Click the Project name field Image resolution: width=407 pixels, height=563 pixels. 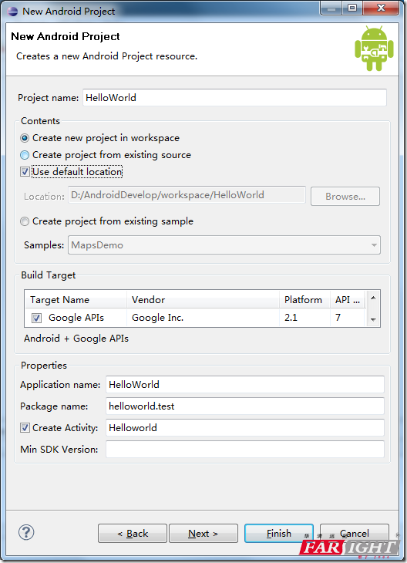(x=235, y=98)
